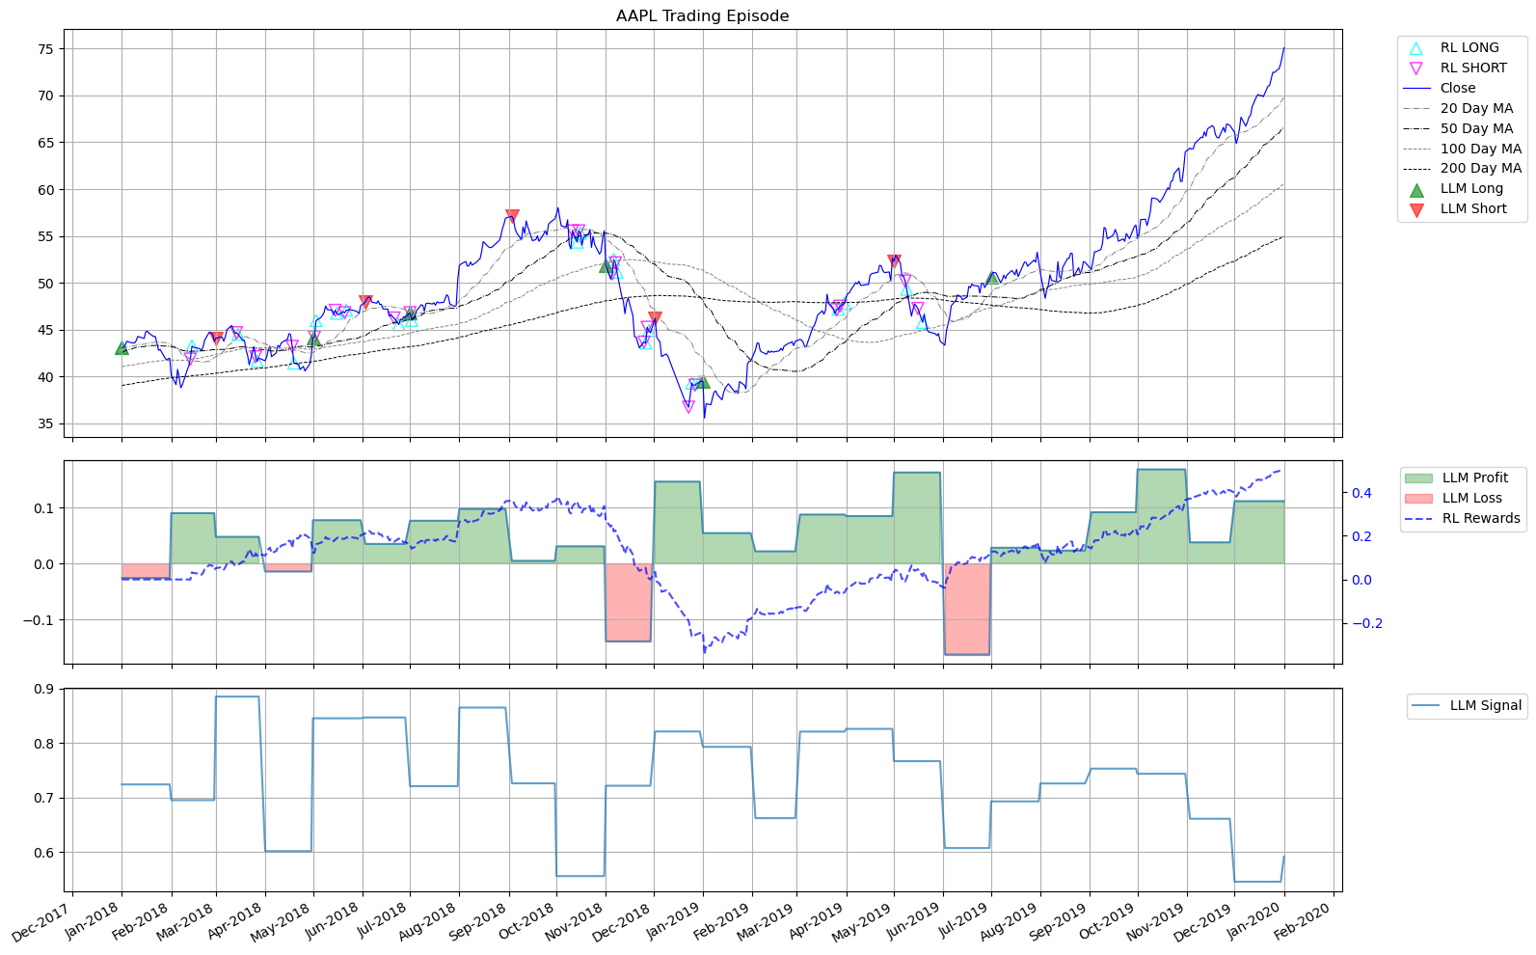Click the magenta RL SHORT triangle in legend
The image size is (1536, 955).
pos(1415,68)
